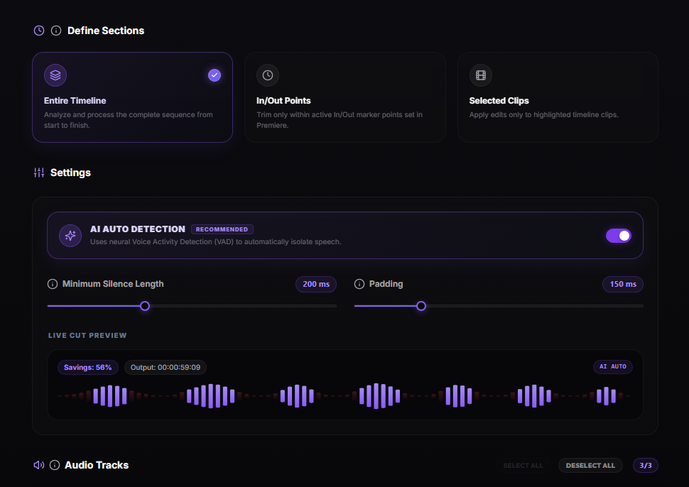The image size is (689, 487).
Task: Click the Minimum Silence Length slider handle
Action: 145,306
